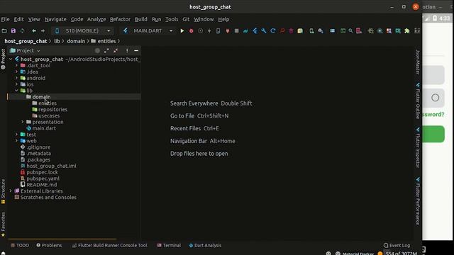Click the green puzzle piece plugin icon
The height and width of the screenshot is (255, 454).
(x=407, y=30)
